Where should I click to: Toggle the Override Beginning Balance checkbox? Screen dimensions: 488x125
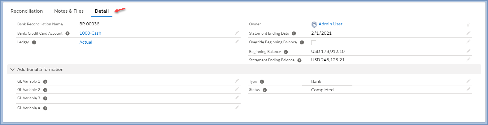click(x=314, y=43)
